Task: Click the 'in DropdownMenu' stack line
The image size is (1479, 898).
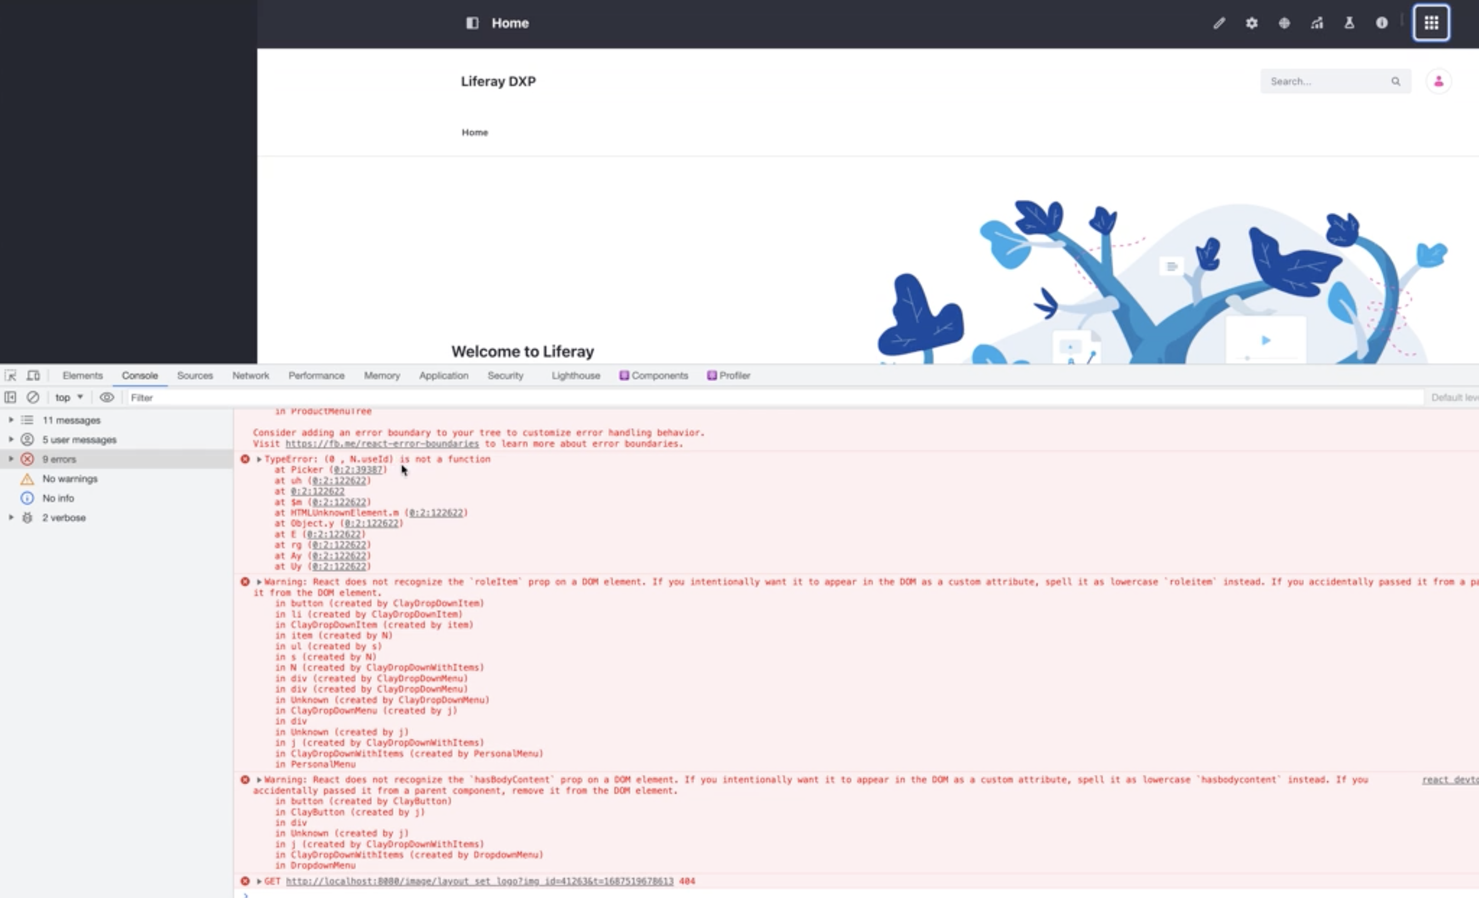Action: coord(315,865)
